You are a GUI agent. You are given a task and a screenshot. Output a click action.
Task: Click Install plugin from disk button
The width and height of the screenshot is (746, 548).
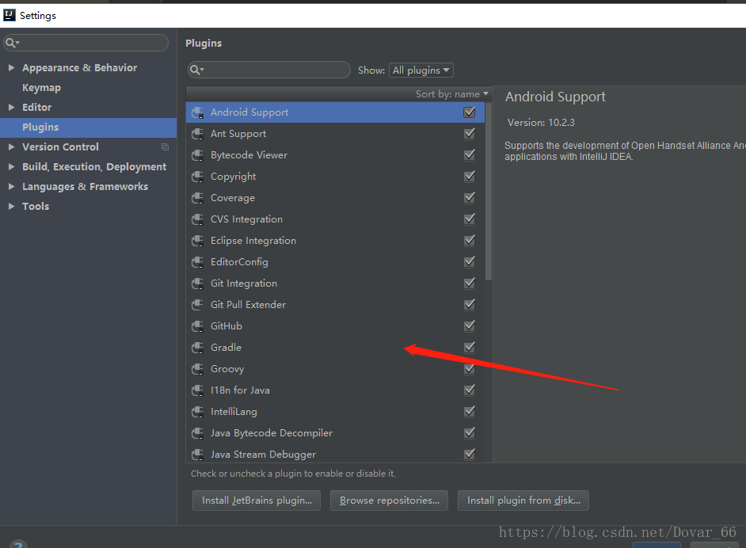[x=523, y=500]
